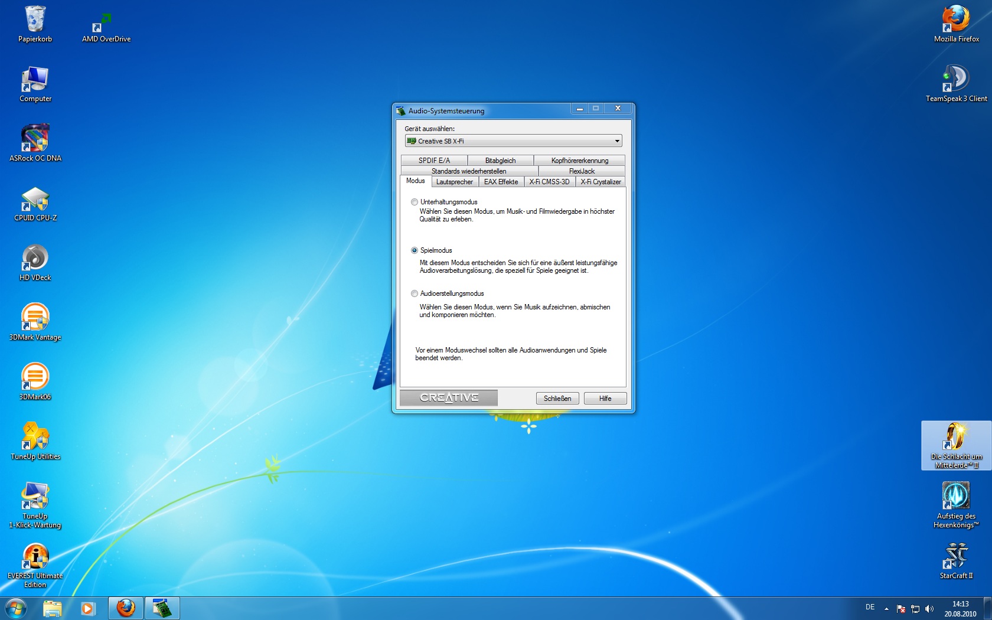Launch 3DMark06 shortcut

[35, 382]
